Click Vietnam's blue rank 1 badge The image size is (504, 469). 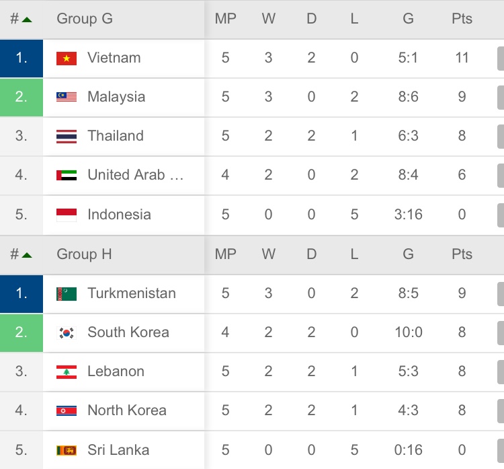pyautogui.click(x=22, y=59)
